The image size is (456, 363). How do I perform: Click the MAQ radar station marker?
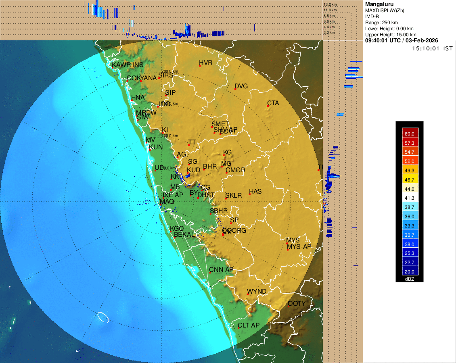[x=161, y=205]
